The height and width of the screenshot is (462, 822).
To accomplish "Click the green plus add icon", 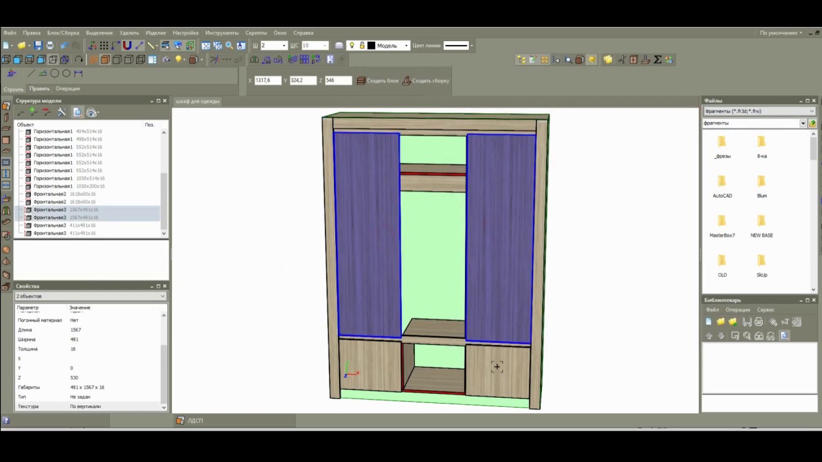I will coord(33,112).
